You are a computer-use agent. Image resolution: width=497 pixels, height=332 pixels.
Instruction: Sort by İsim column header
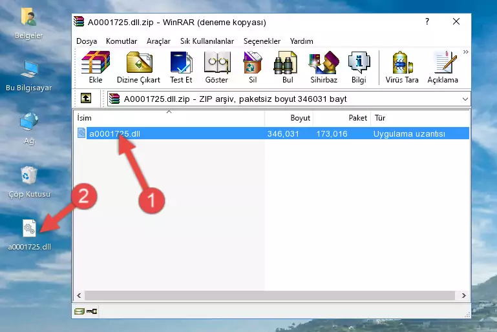[x=169, y=118]
